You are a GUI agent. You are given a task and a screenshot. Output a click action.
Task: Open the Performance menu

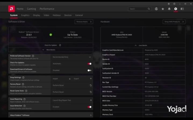pos(47,9)
